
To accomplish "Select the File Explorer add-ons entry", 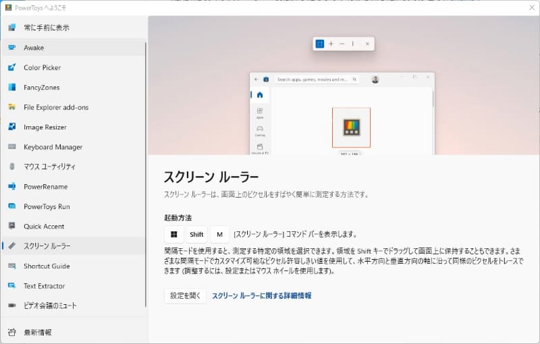I will [74, 107].
